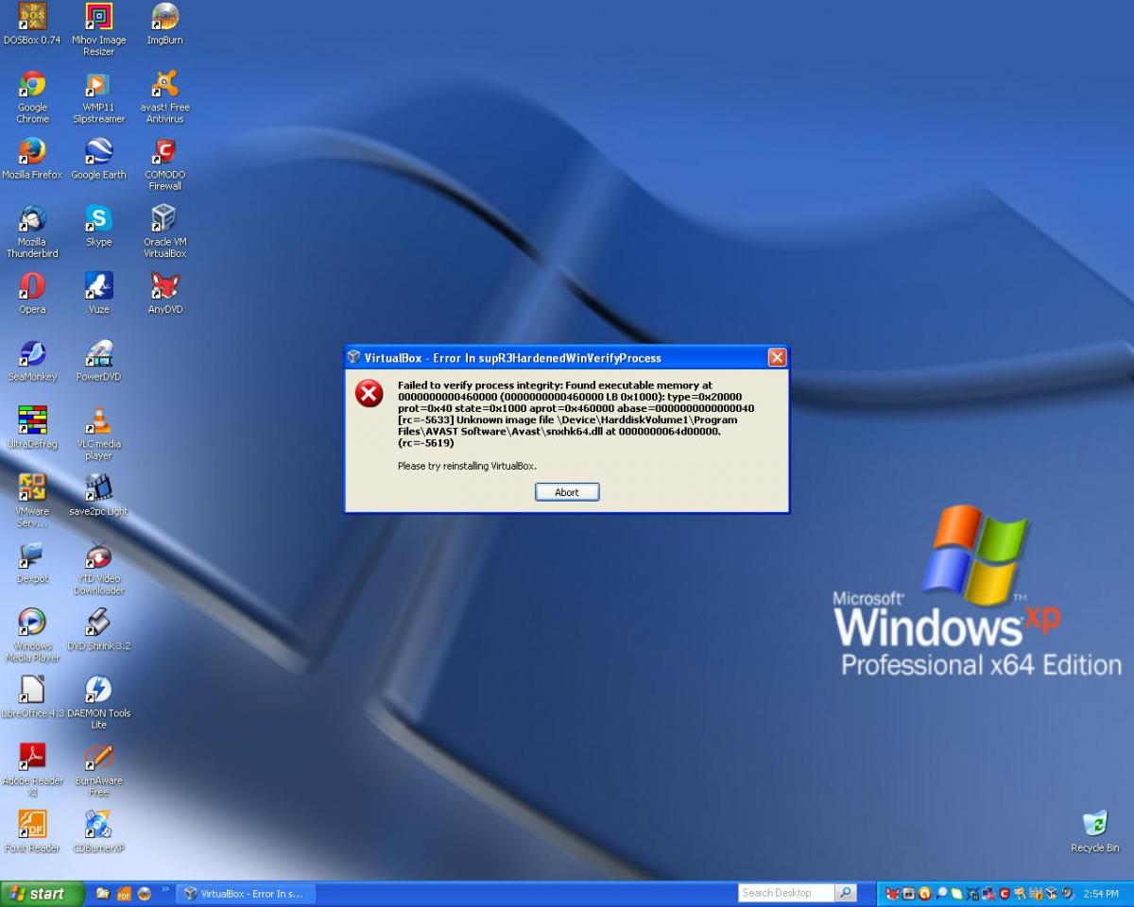
Task: Select the Foxit Reader desktop icon
Action: [x=32, y=831]
